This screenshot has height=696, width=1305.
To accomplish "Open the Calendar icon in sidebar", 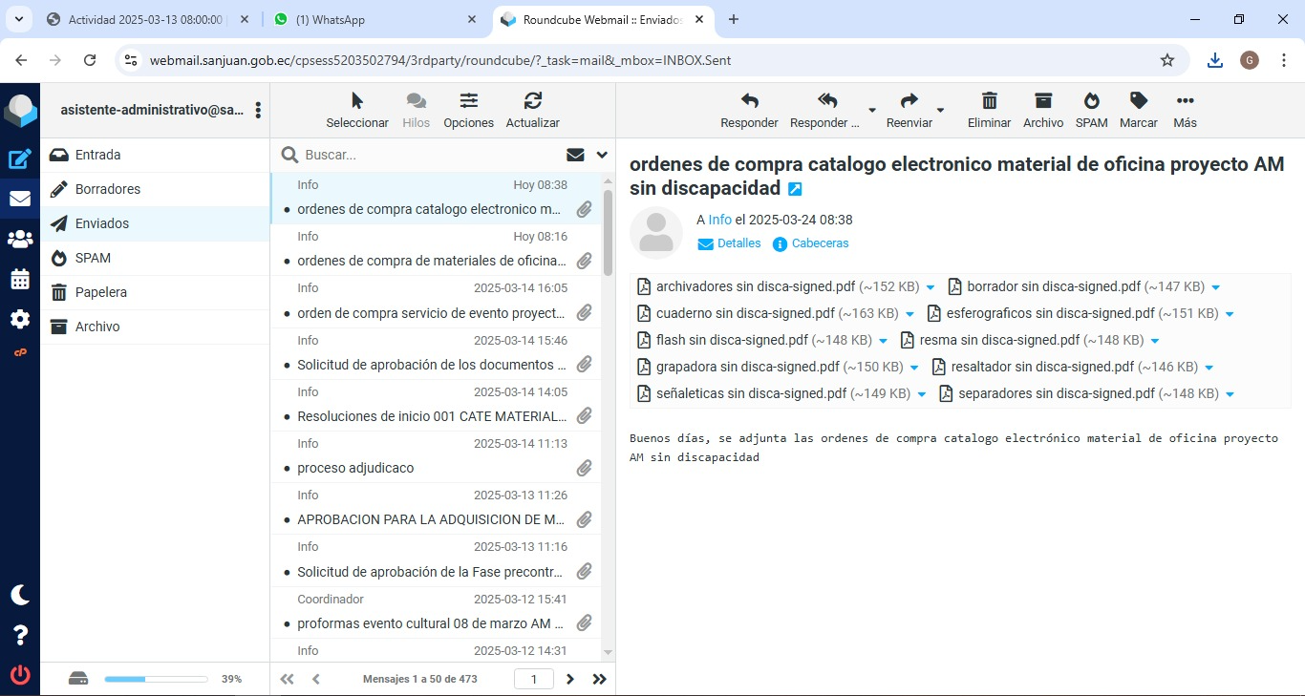I will [x=20, y=279].
